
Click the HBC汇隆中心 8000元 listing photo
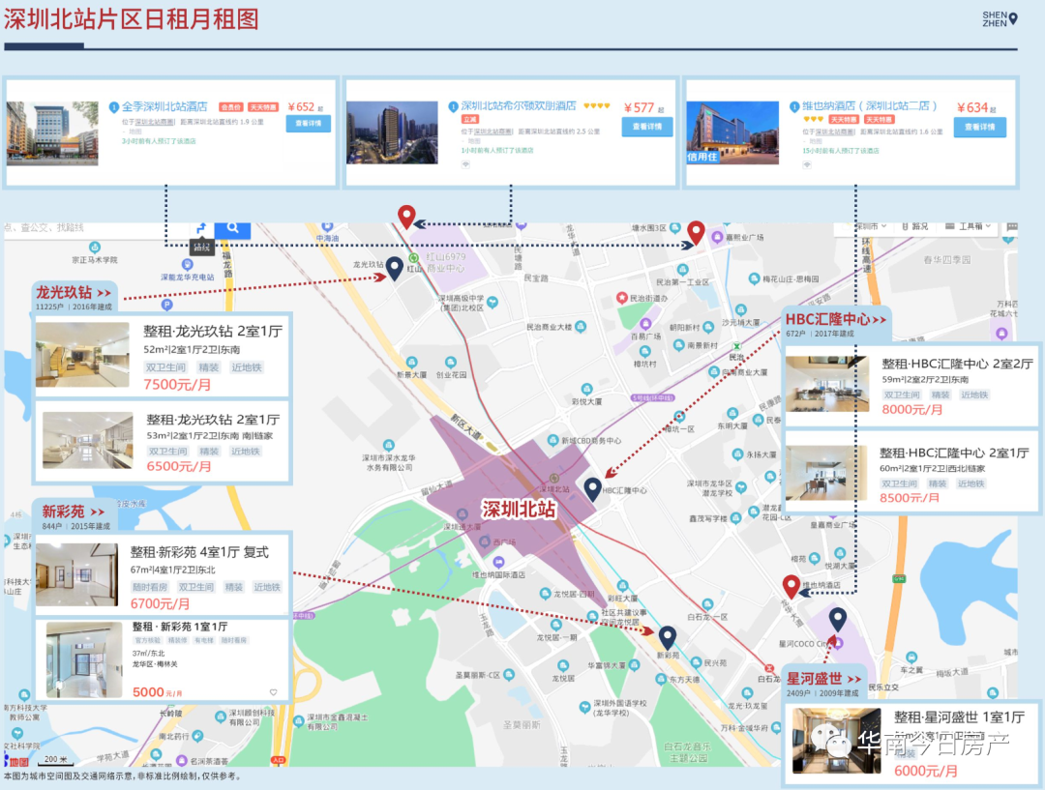click(x=827, y=384)
